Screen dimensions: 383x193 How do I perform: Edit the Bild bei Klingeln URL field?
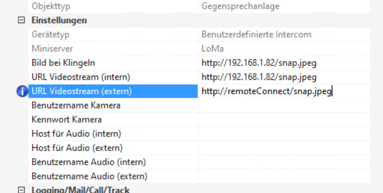(x=259, y=63)
